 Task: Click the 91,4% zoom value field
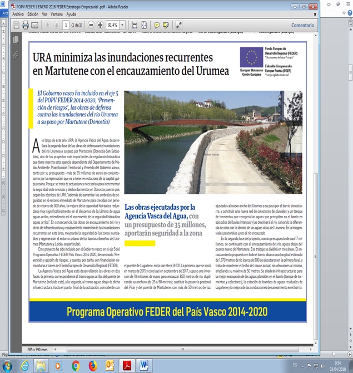(x=113, y=25)
